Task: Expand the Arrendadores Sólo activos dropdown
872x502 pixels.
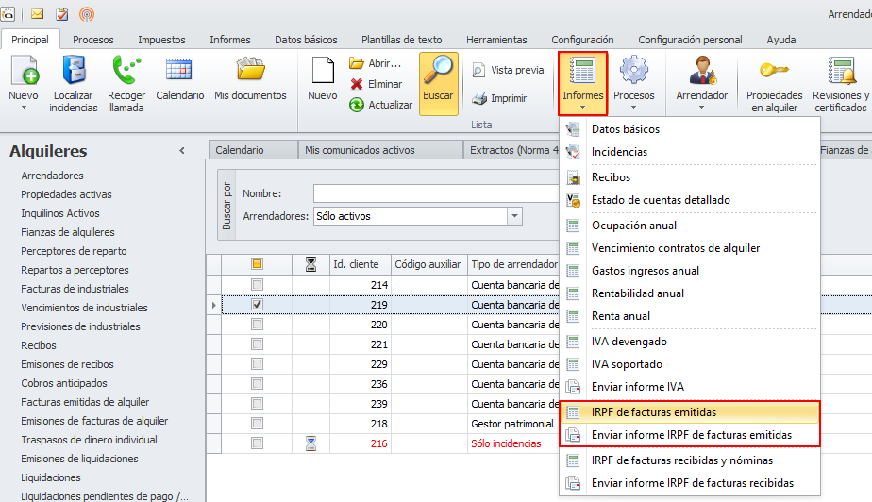Action: [x=514, y=216]
